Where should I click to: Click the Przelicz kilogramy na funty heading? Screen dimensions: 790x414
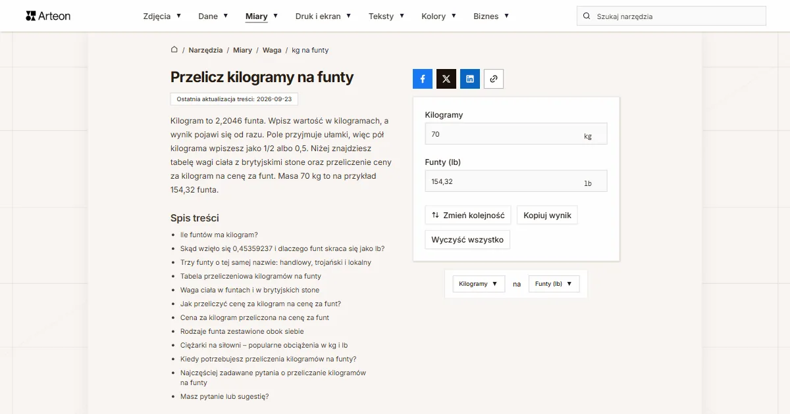click(262, 77)
